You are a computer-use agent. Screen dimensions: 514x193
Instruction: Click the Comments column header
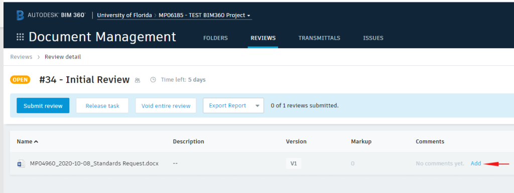coord(430,142)
